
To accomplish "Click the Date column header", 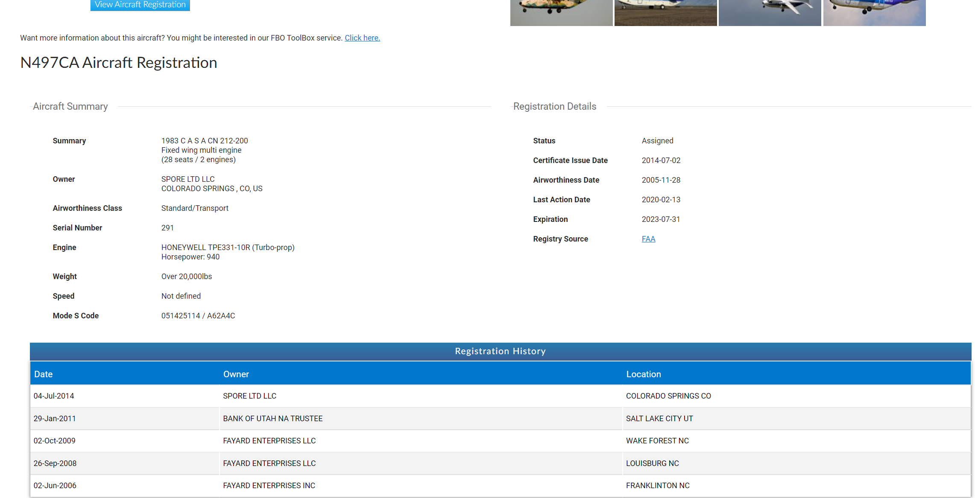I will click(125, 374).
